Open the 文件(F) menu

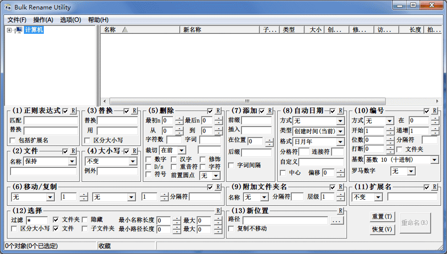17,20
